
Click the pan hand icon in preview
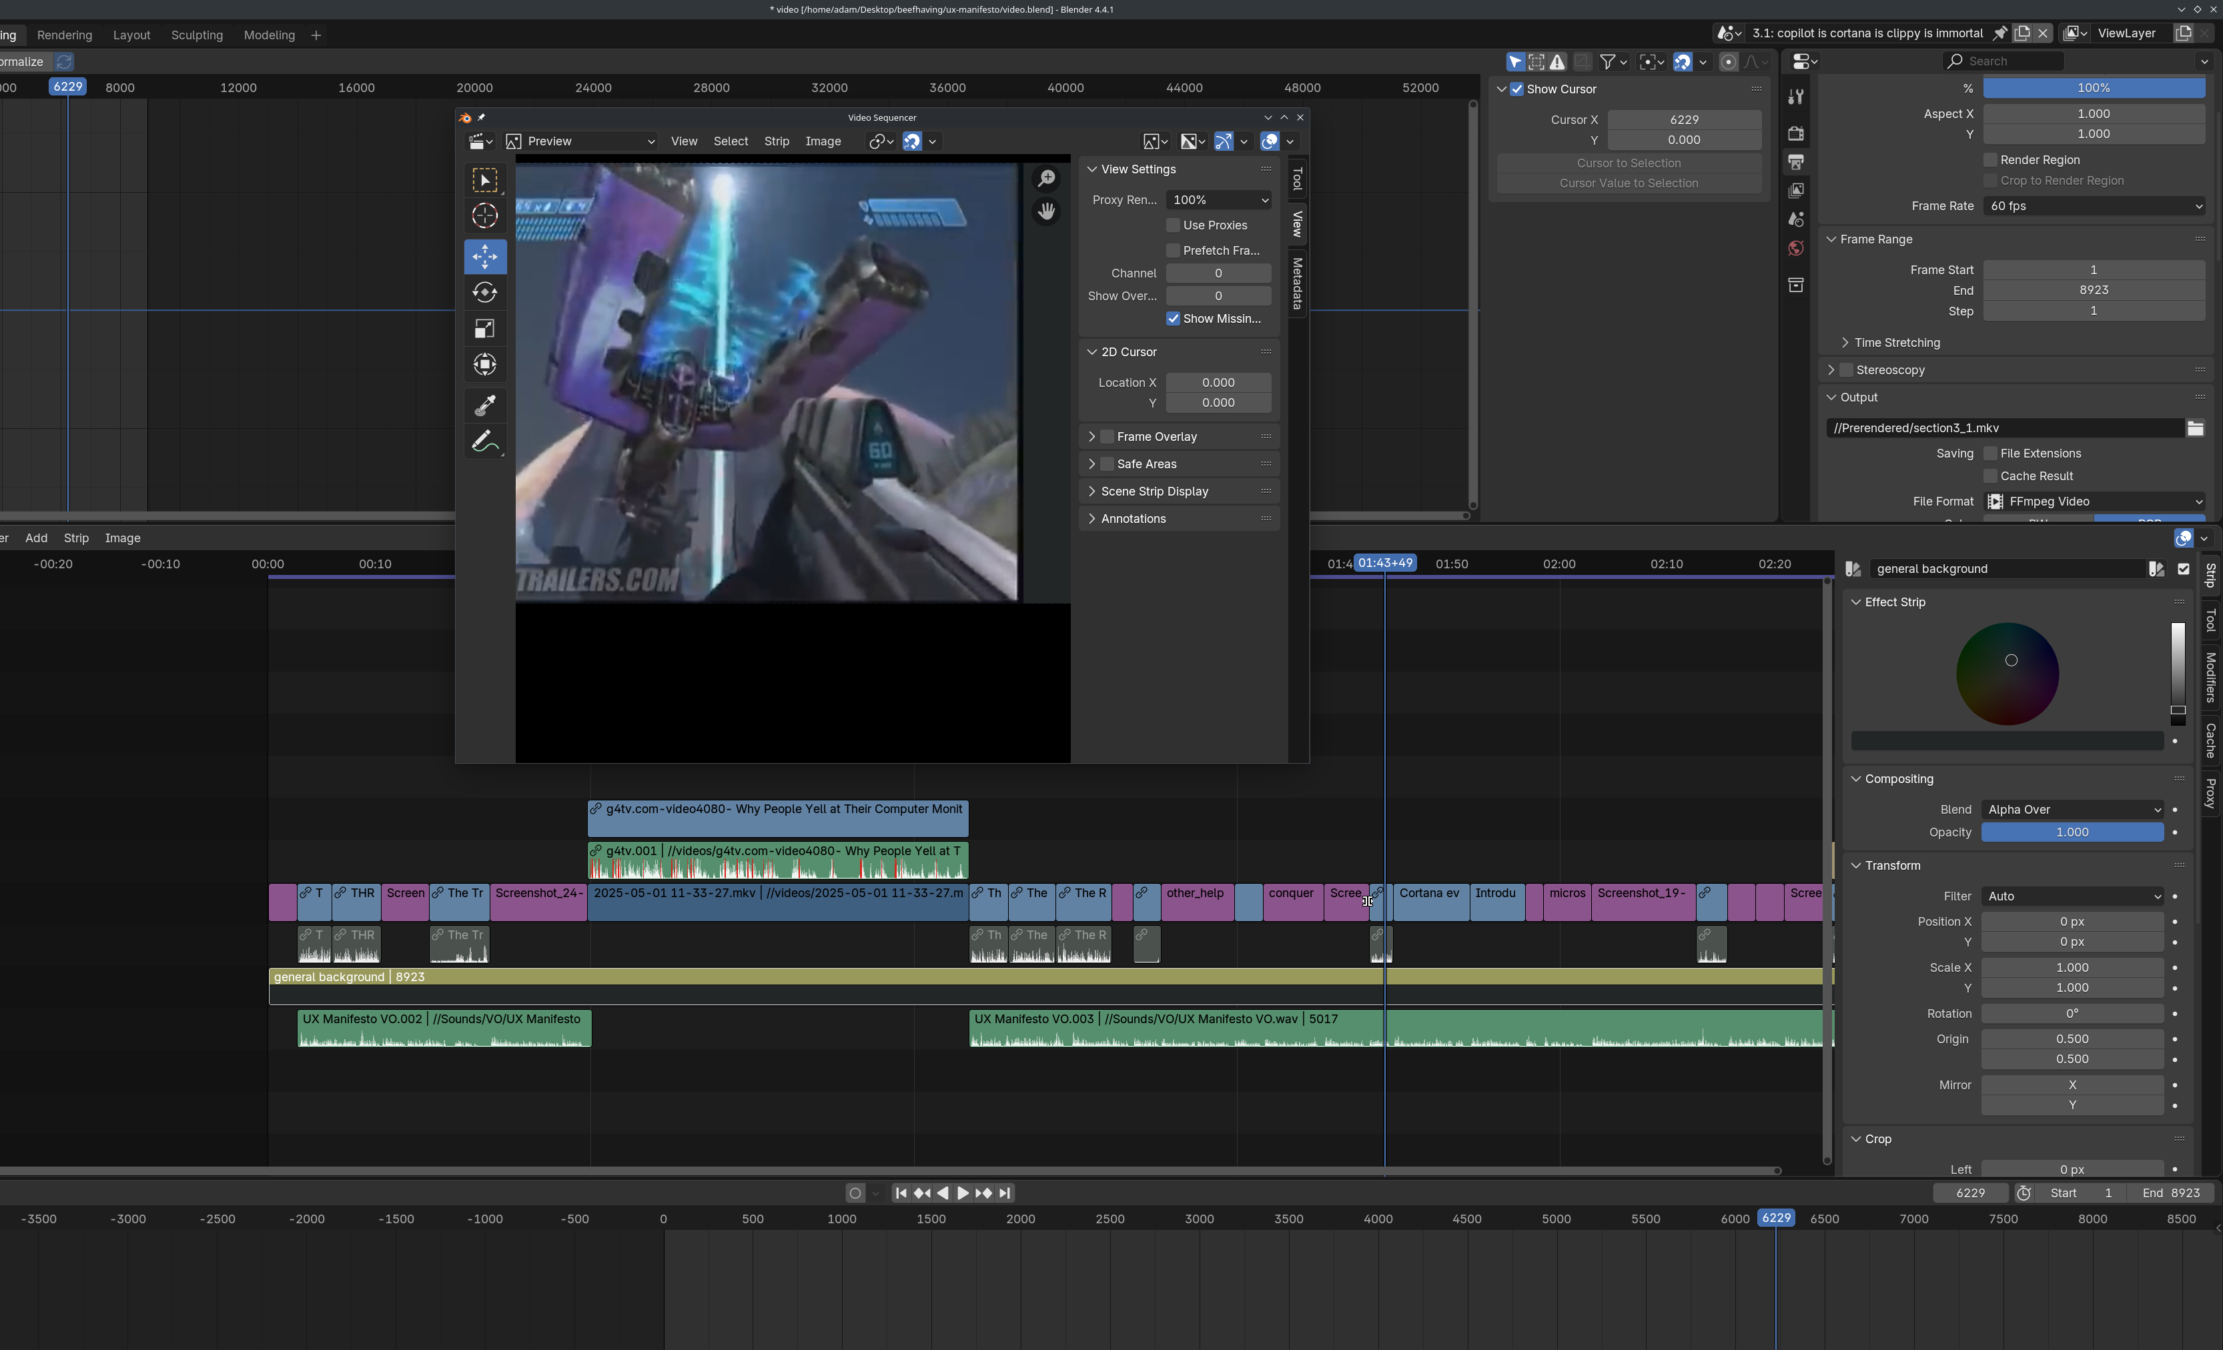[1047, 212]
